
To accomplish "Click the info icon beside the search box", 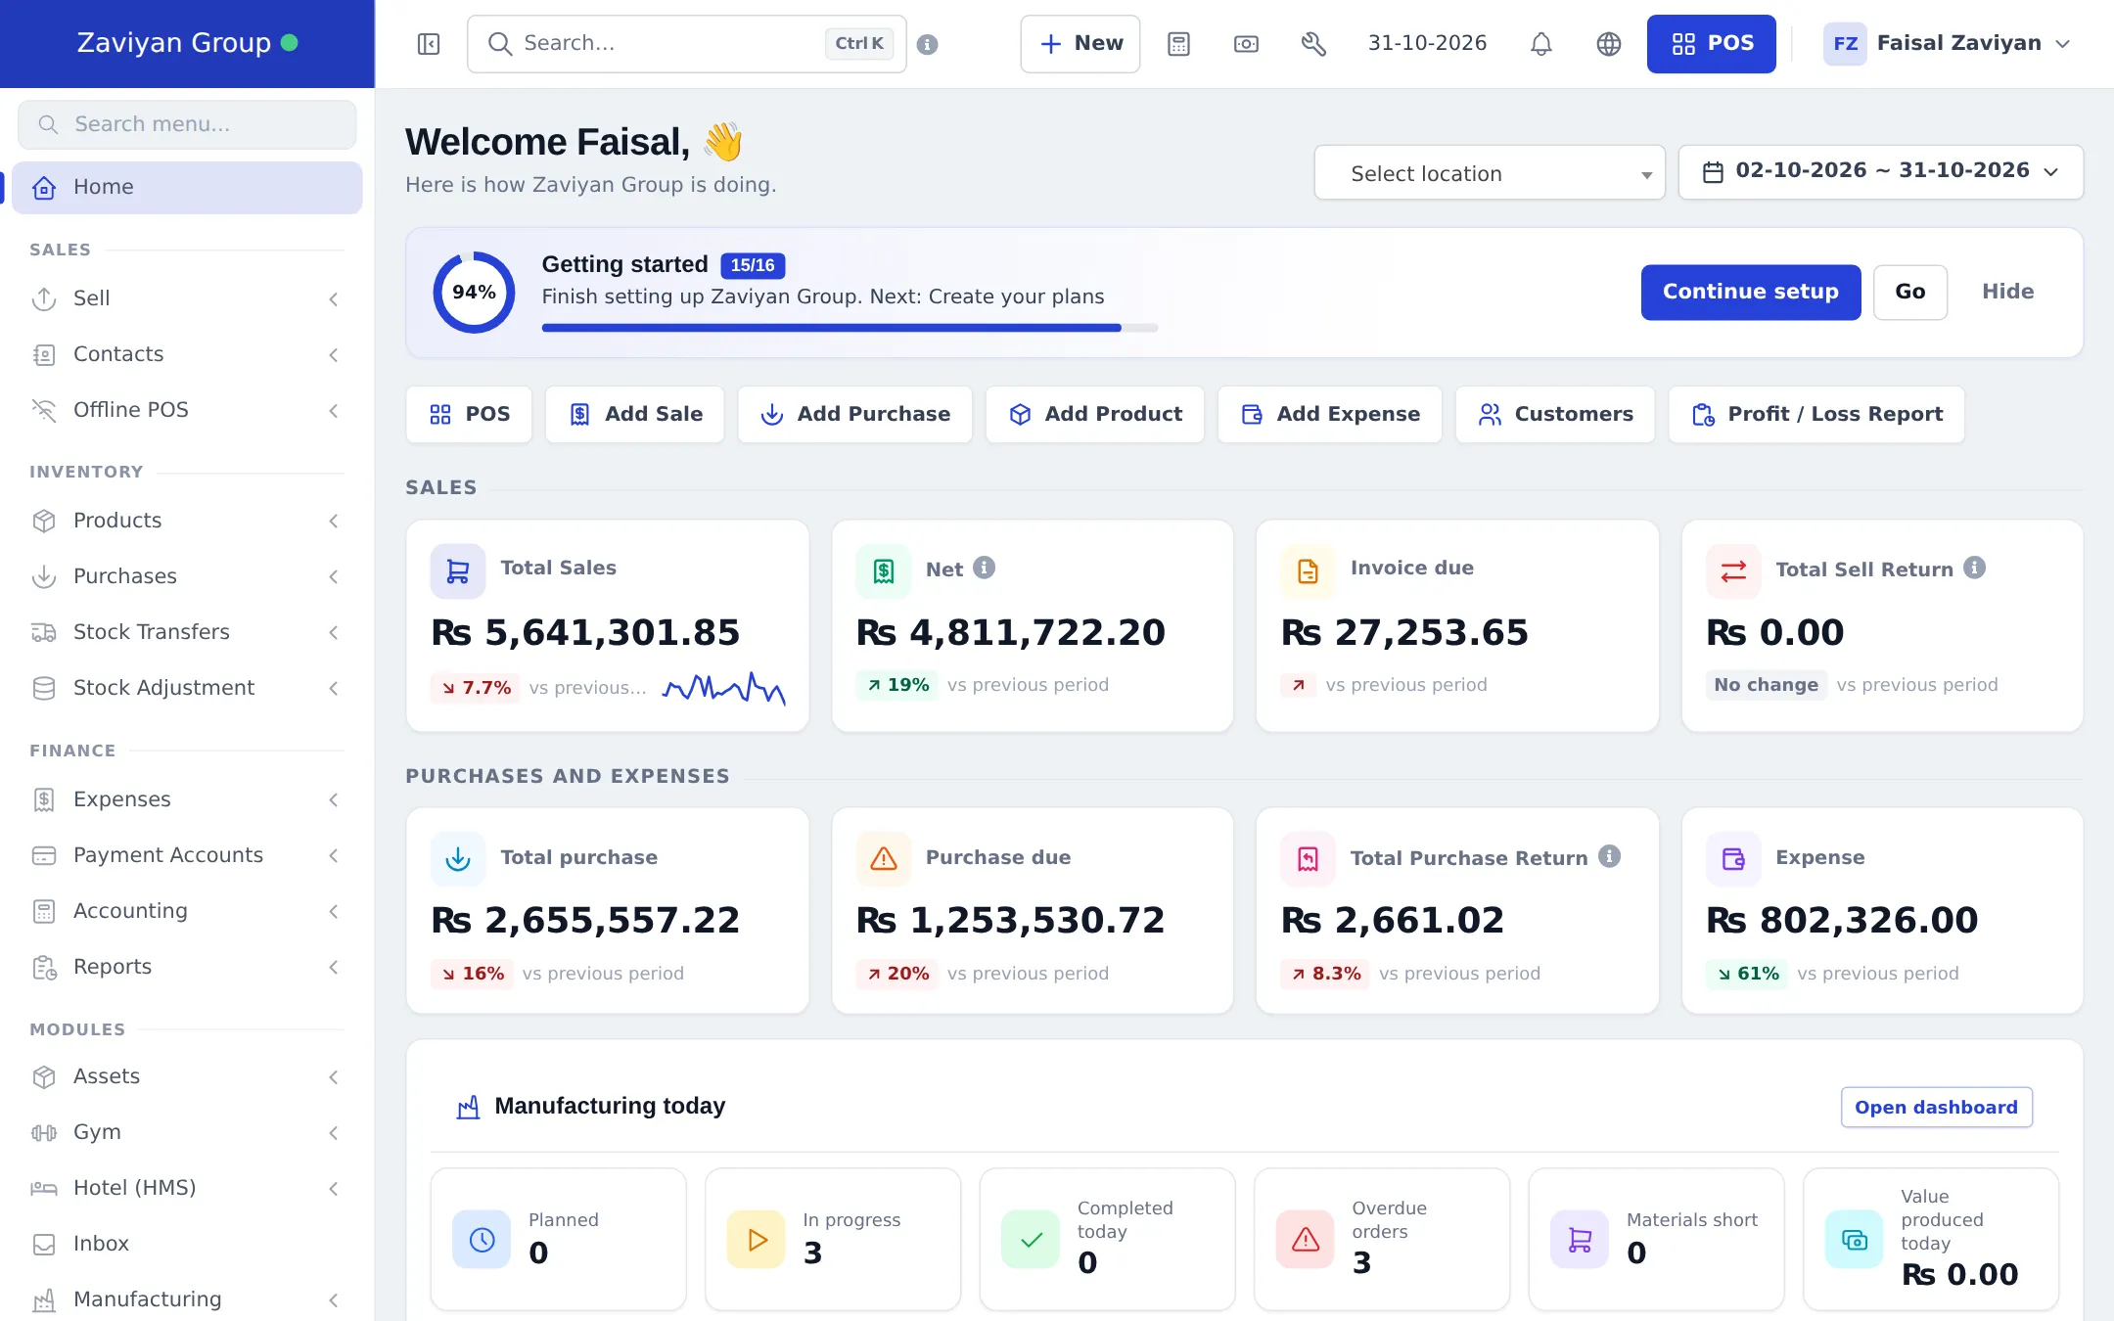I will coord(928,44).
